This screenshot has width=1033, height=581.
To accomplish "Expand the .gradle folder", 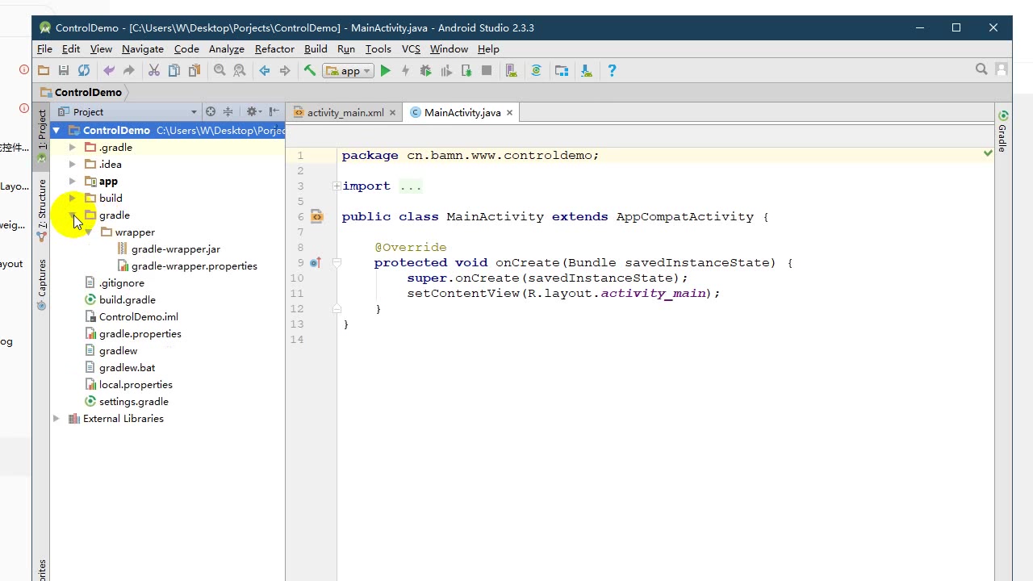I will 73,148.
